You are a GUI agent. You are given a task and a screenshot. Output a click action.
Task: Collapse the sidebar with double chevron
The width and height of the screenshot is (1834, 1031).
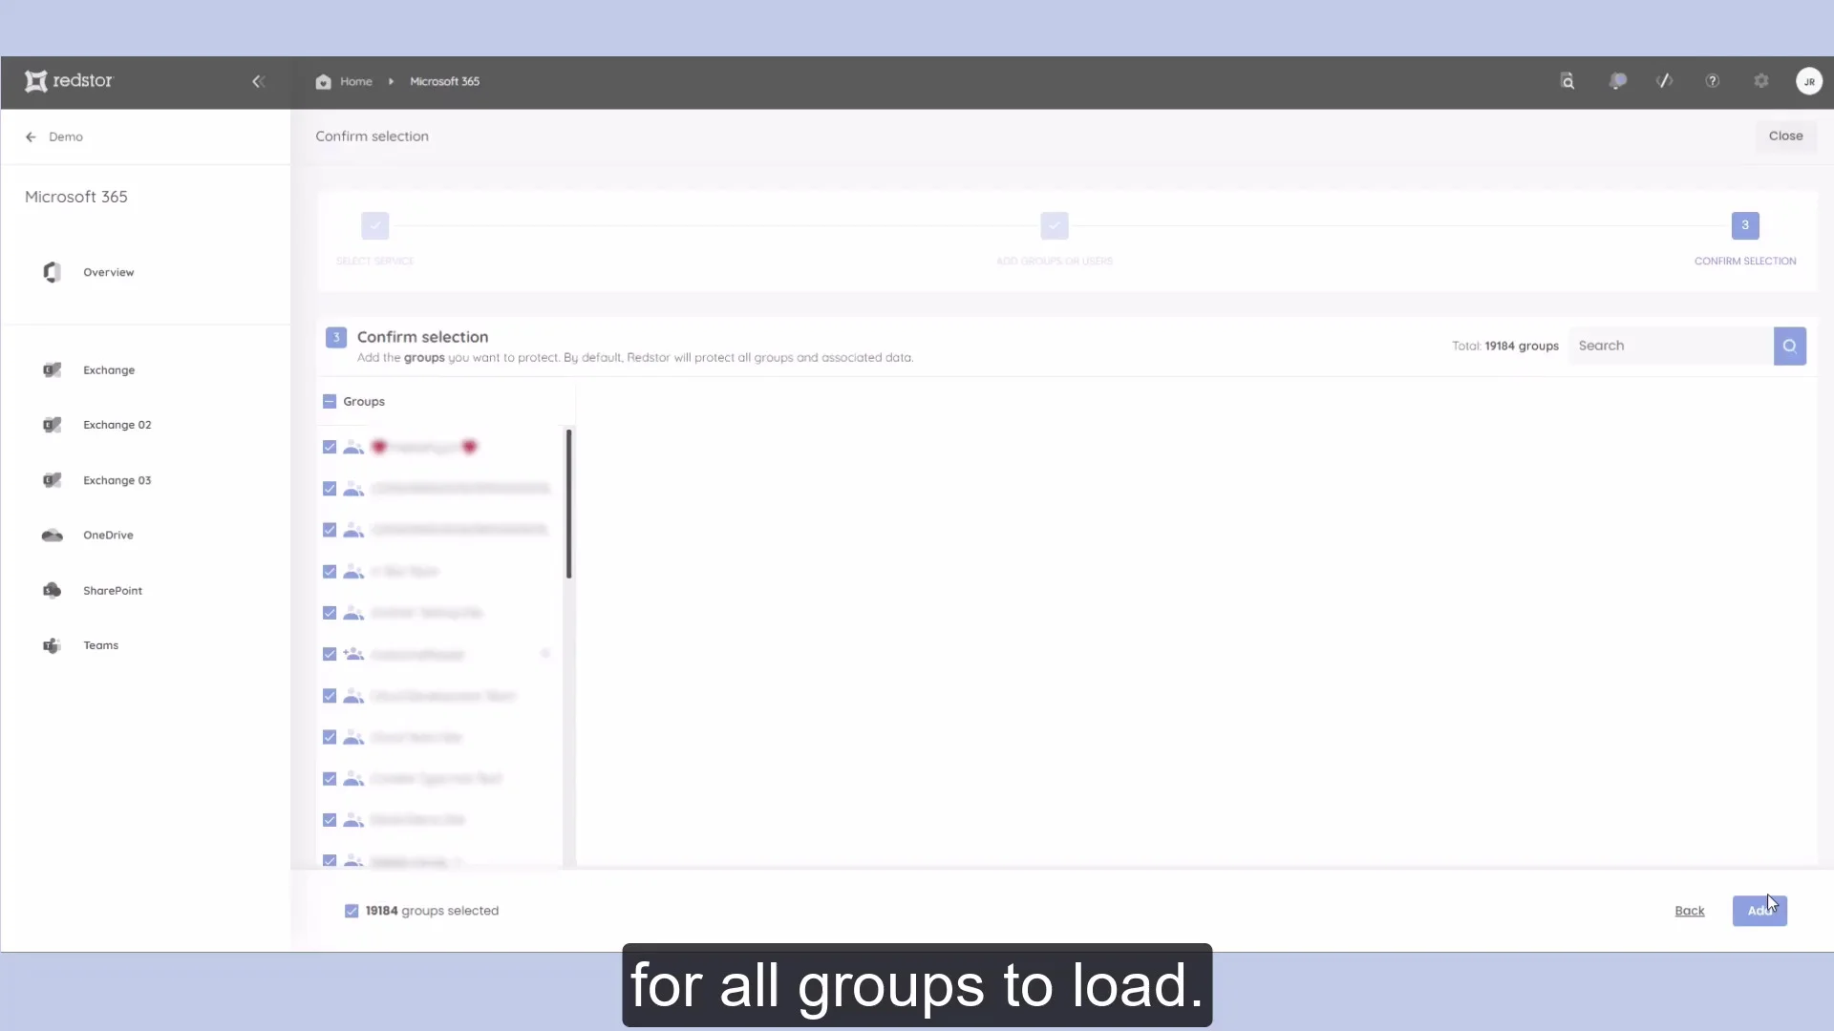pos(258,82)
